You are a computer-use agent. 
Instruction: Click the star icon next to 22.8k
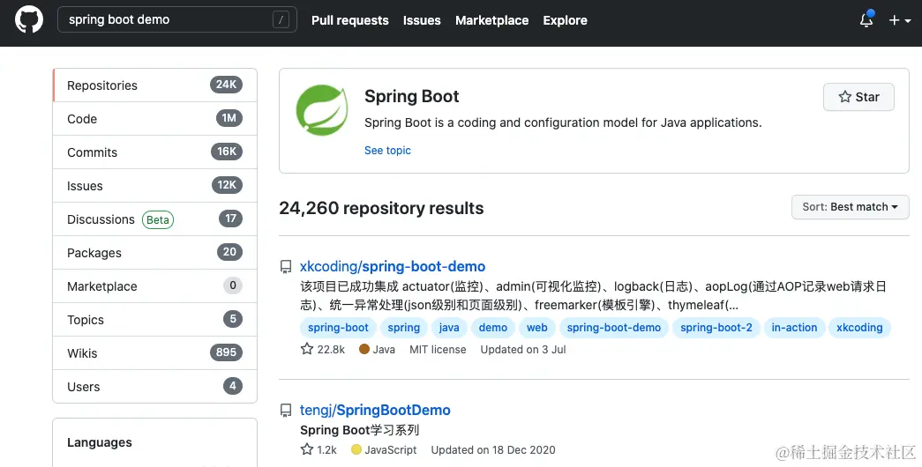tap(307, 349)
